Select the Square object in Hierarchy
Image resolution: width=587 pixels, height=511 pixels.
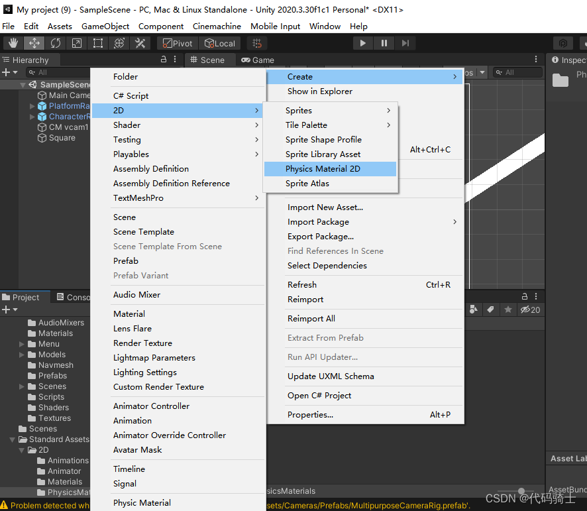[x=56, y=138]
